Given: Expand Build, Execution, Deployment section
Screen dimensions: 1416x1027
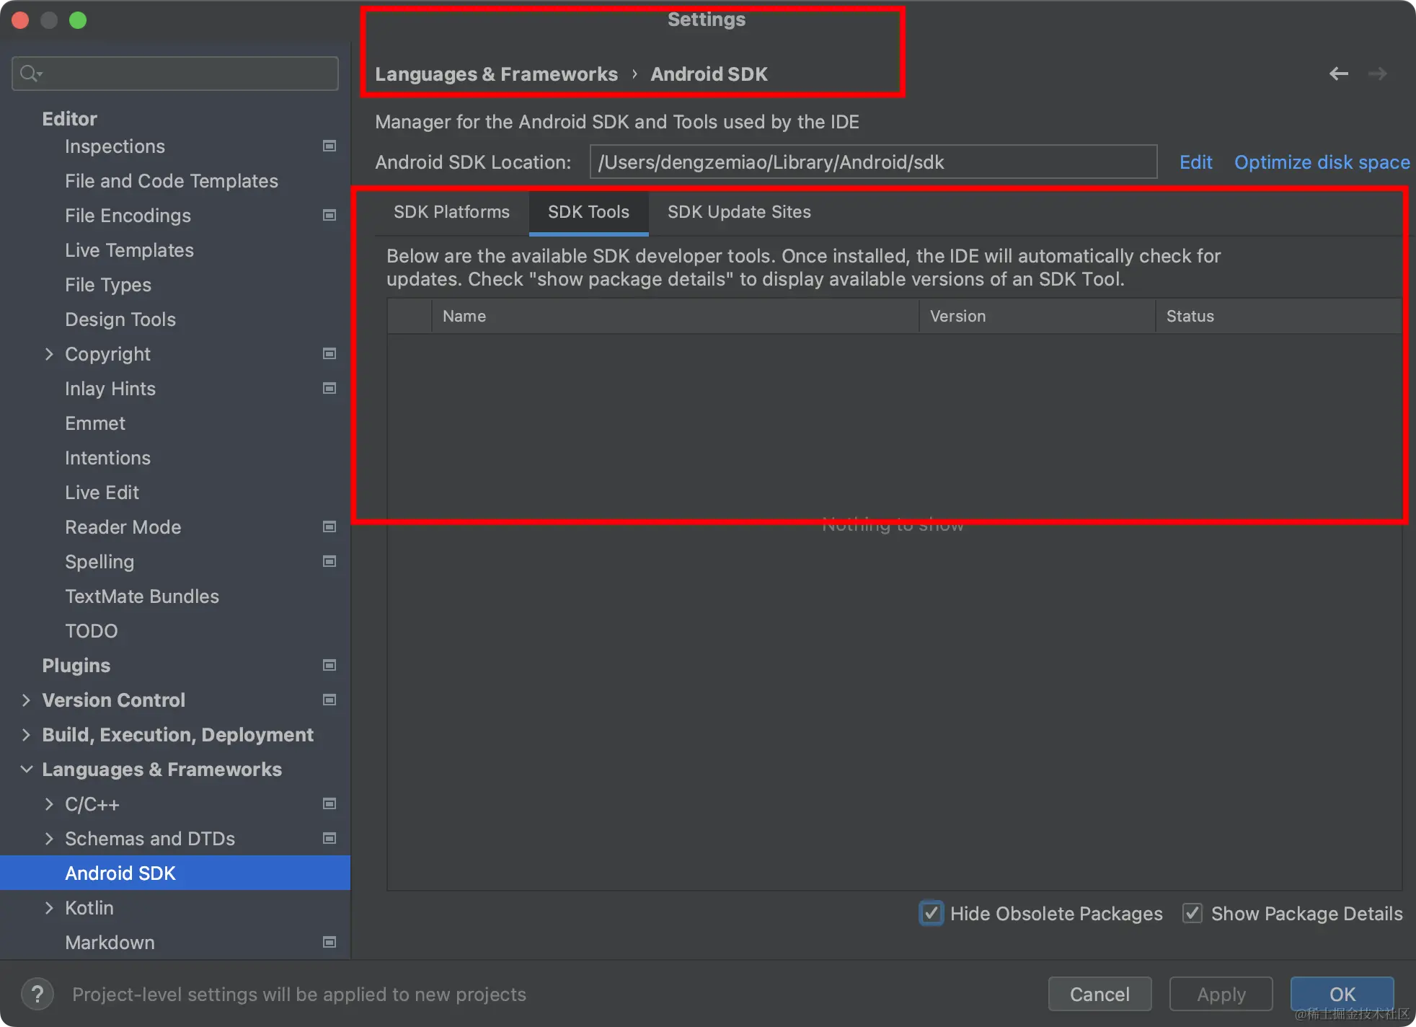Looking at the screenshot, I should point(27,735).
